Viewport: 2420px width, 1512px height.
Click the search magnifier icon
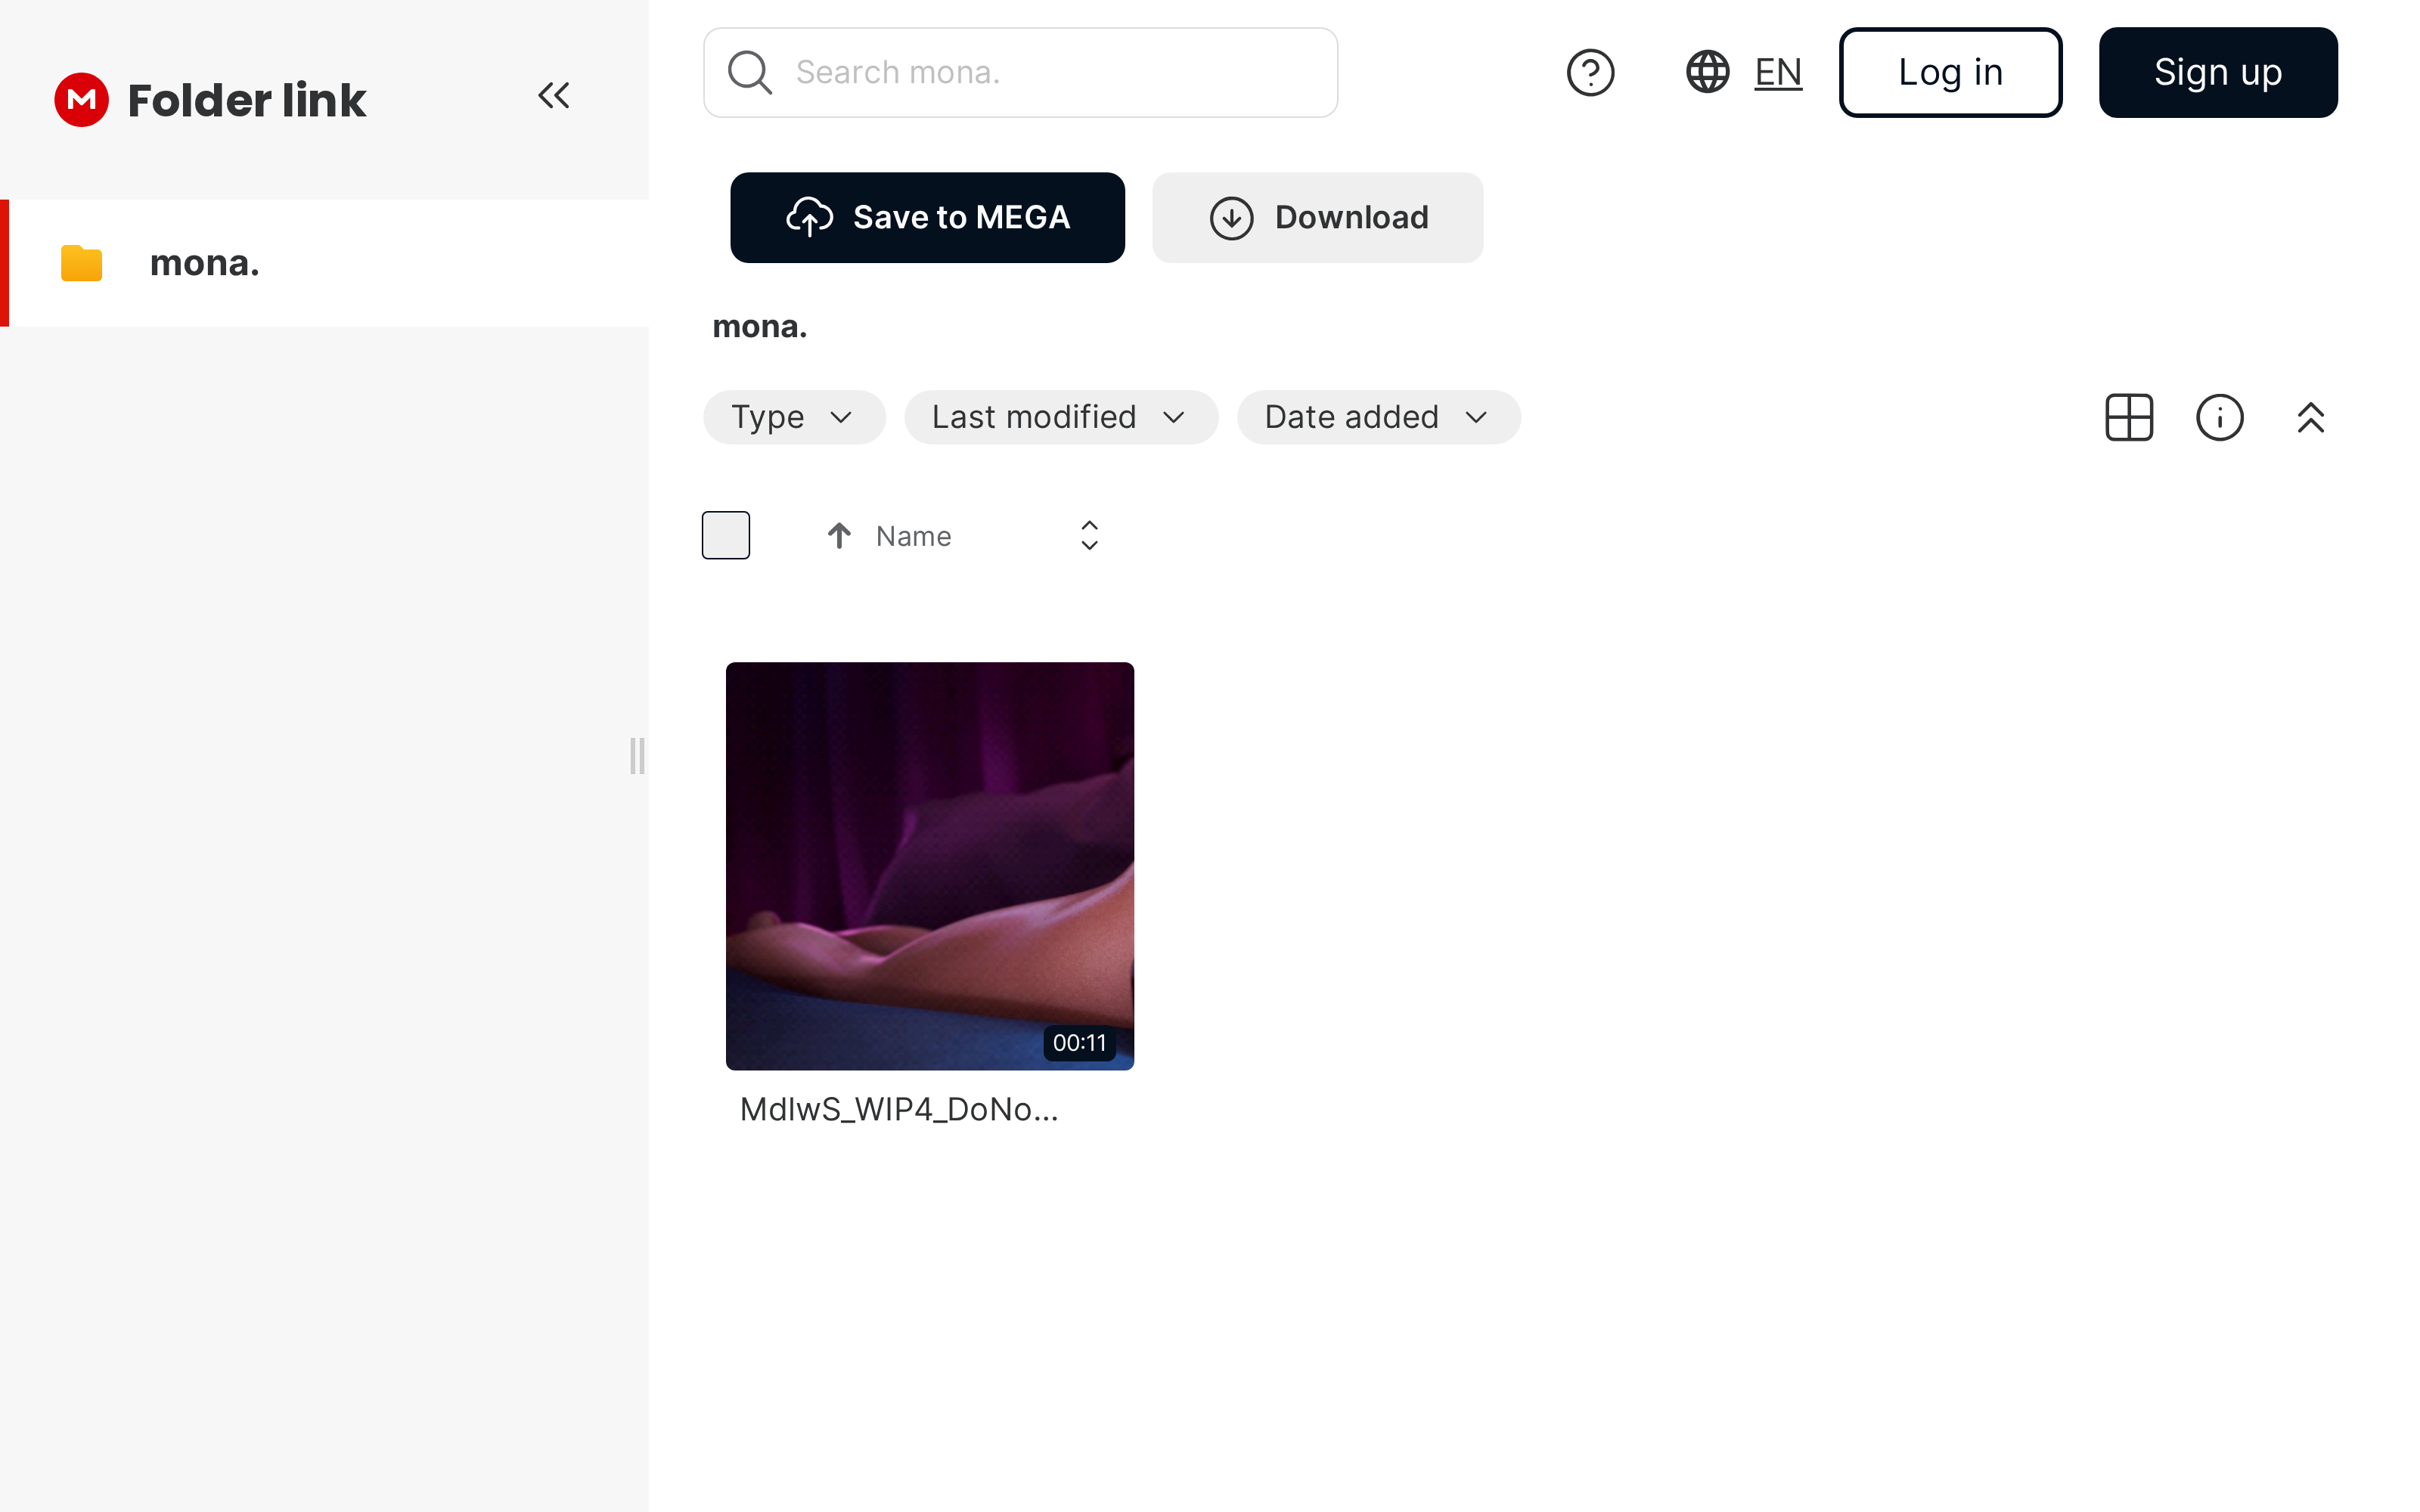(749, 73)
